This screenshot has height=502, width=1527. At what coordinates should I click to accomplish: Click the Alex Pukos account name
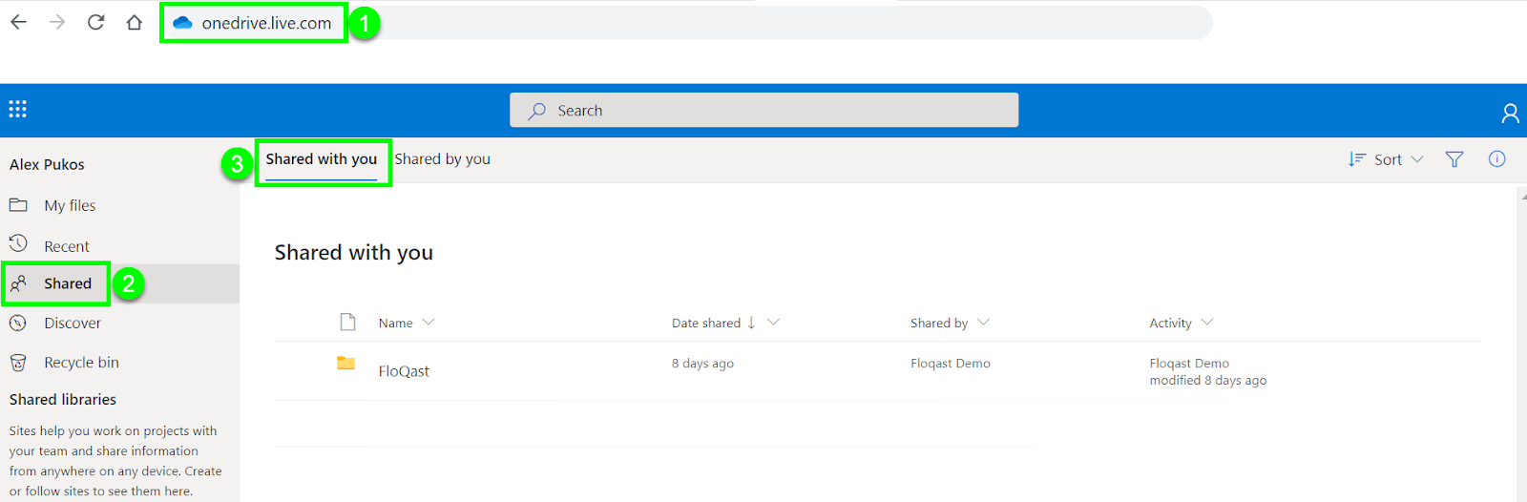(47, 164)
